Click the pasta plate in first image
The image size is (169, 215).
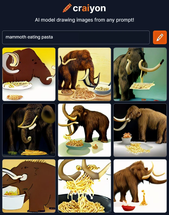coord(17,85)
